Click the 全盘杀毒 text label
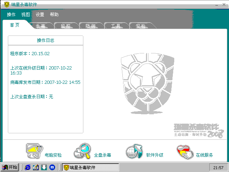Screen dimensions: 229x172 click(x=103, y=155)
